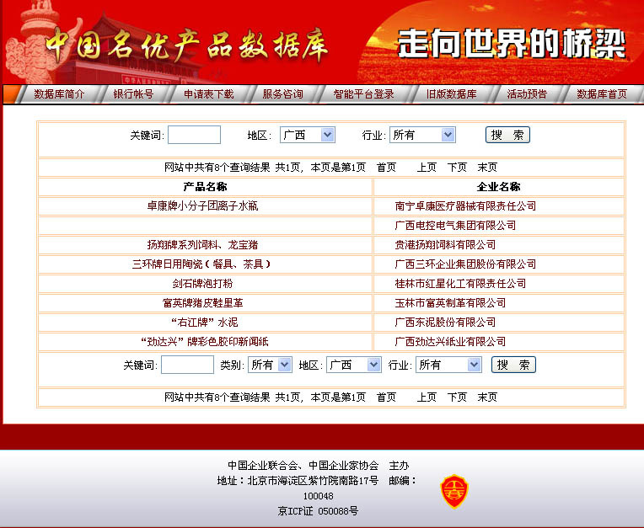Open the bottom 类别 dropdown

pyautogui.click(x=270, y=365)
